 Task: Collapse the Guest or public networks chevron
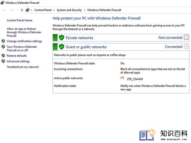186,46
